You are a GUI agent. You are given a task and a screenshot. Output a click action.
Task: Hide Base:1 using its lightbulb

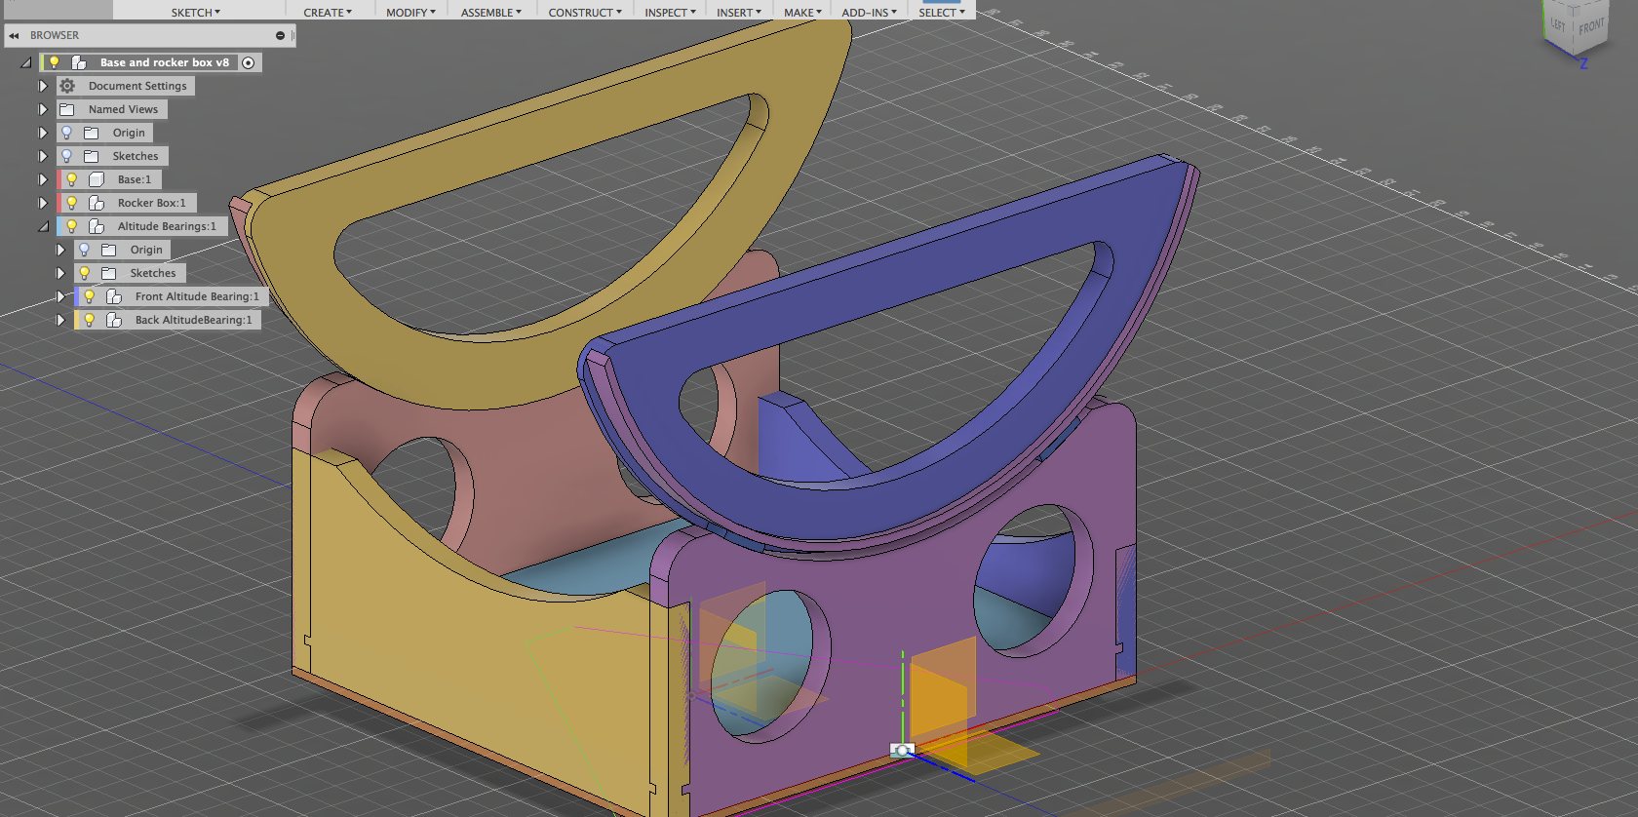point(72,179)
